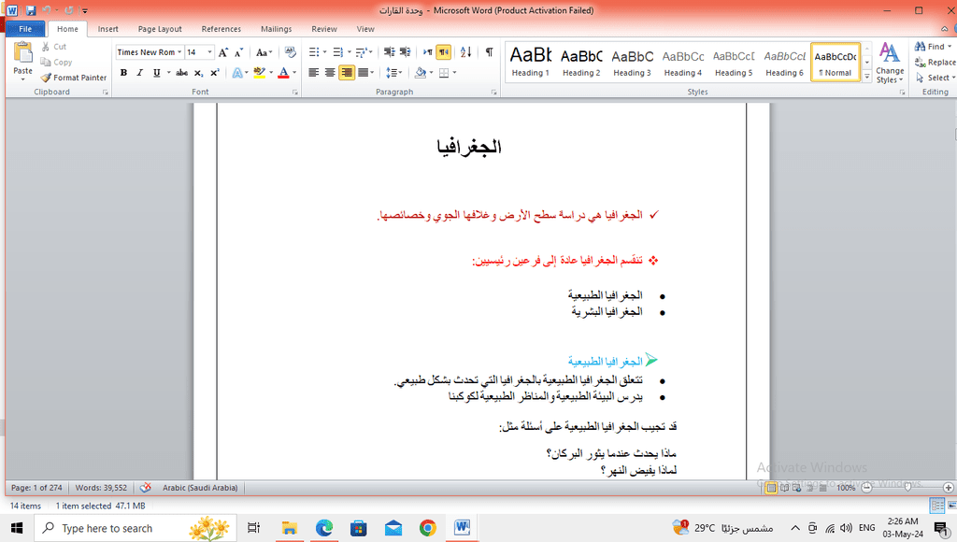Toggle Align Text Right
Image resolution: width=957 pixels, height=542 pixels.
[x=347, y=73]
